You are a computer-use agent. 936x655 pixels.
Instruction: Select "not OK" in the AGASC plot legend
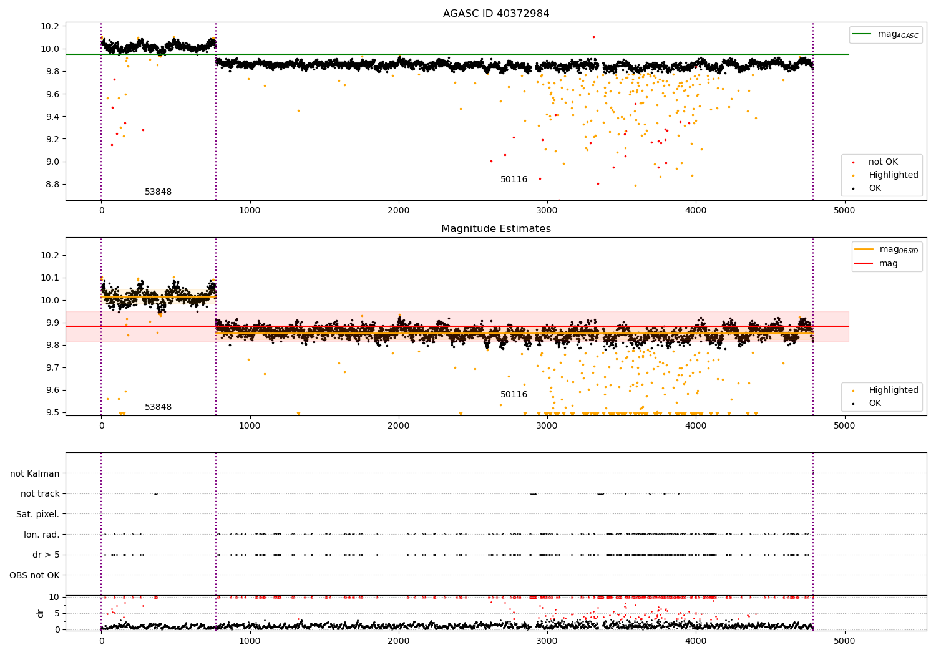[x=883, y=162]
